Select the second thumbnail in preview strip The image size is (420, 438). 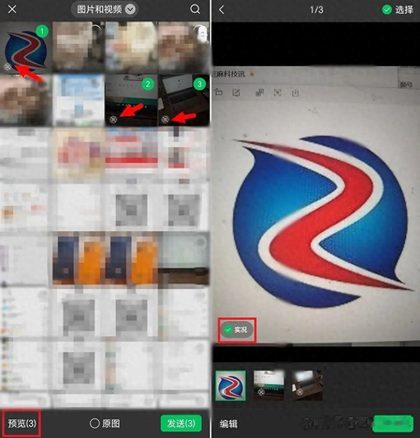coord(269,385)
